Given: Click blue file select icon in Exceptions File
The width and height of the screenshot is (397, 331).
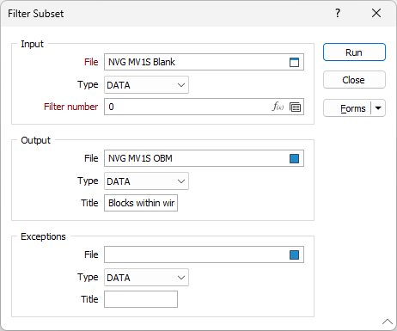Looking at the screenshot, I should coord(294,254).
